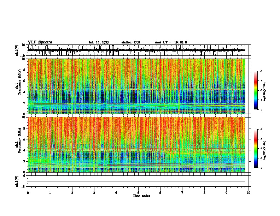Click the ch.2 colorbar "log(PSD)(V²/Hz)" label
This screenshot has height=216, width=280.
pos(264,150)
